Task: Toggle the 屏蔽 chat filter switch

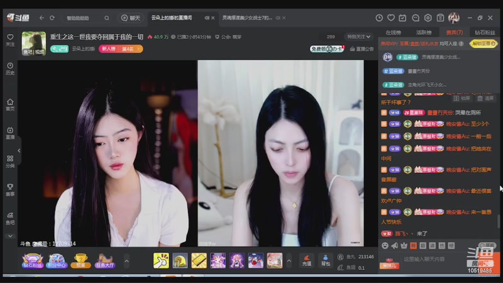Action: click(487, 245)
